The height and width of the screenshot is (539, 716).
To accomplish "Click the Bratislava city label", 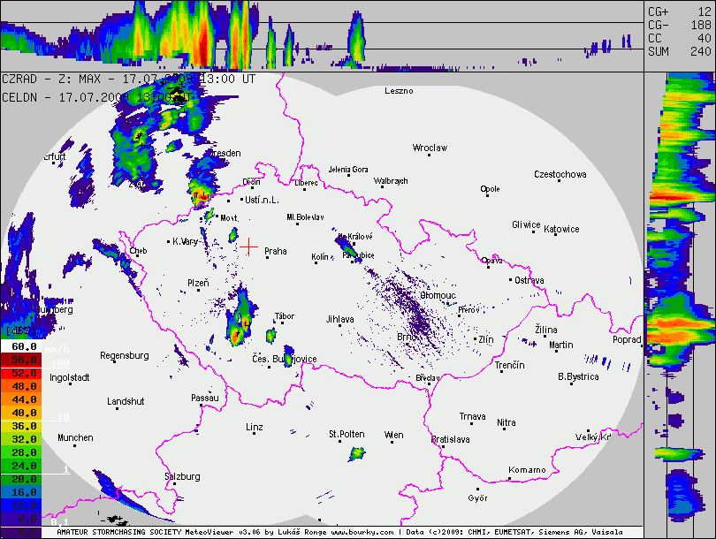I will [x=451, y=439].
